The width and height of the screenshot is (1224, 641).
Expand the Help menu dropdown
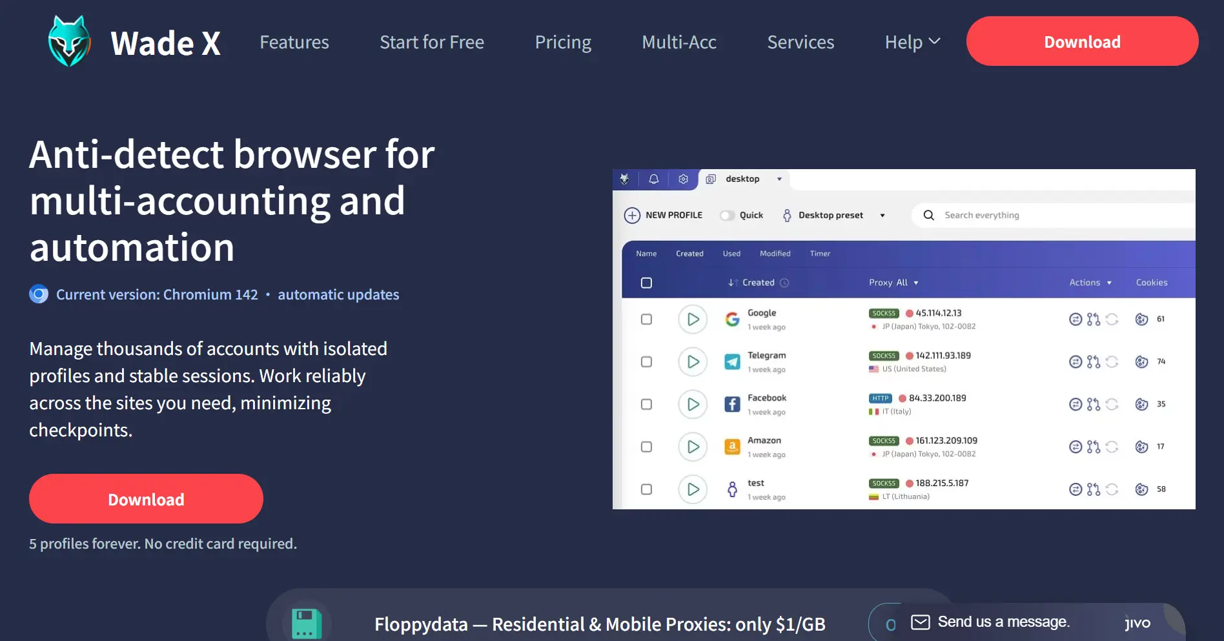(912, 43)
